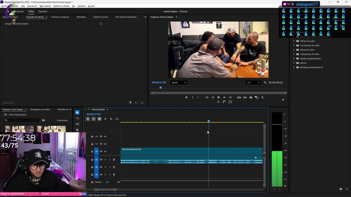This screenshot has width=351, height=197.
Task: Click the Lift button
Action: tap(239, 97)
